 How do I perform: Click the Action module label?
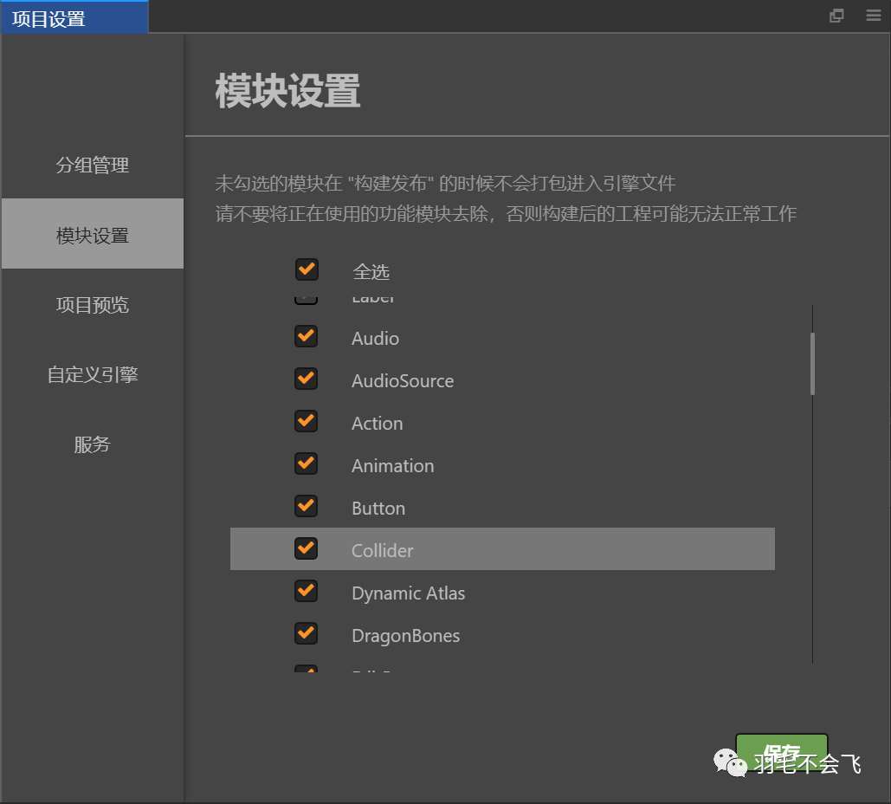(x=378, y=424)
